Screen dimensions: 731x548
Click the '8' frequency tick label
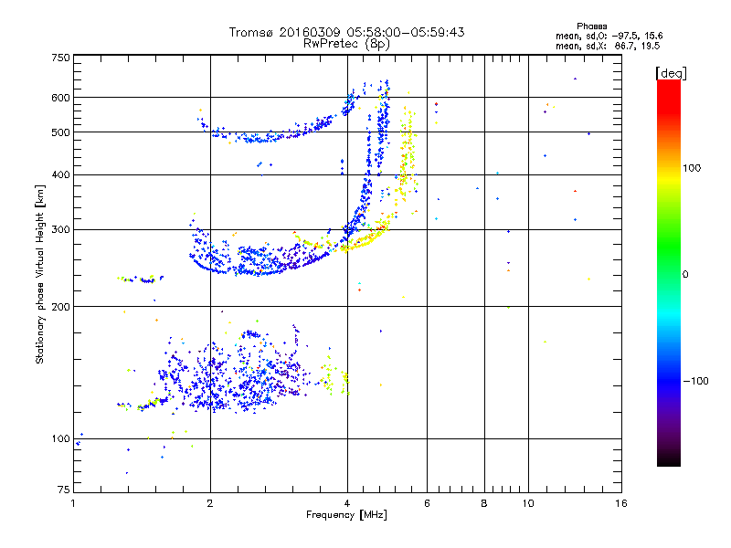484,503
